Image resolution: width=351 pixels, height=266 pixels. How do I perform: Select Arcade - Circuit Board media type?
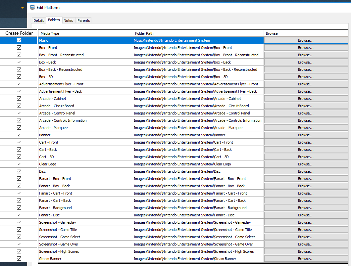pyautogui.click(x=85, y=106)
